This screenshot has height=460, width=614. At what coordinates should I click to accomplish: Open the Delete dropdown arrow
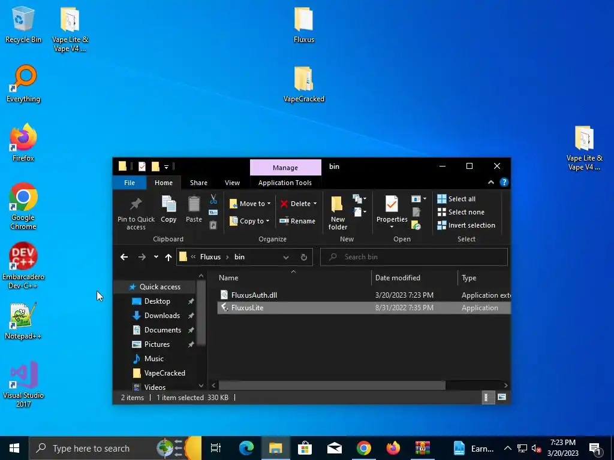coord(315,204)
